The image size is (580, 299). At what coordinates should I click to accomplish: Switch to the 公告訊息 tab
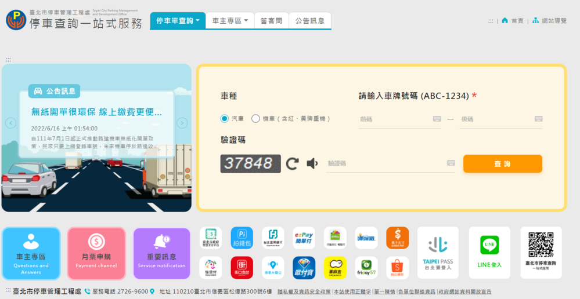tap(309, 21)
